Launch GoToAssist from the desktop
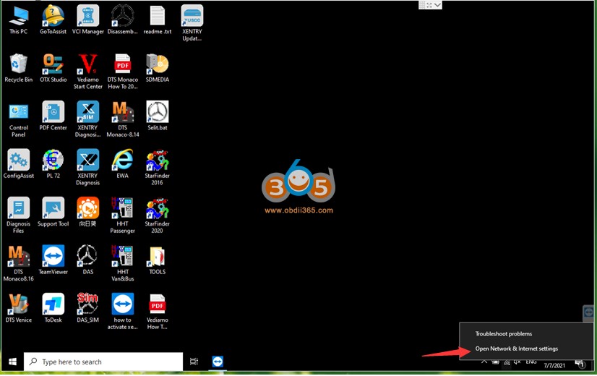Image resolution: width=597 pixels, height=376 pixels. pyautogui.click(x=53, y=20)
